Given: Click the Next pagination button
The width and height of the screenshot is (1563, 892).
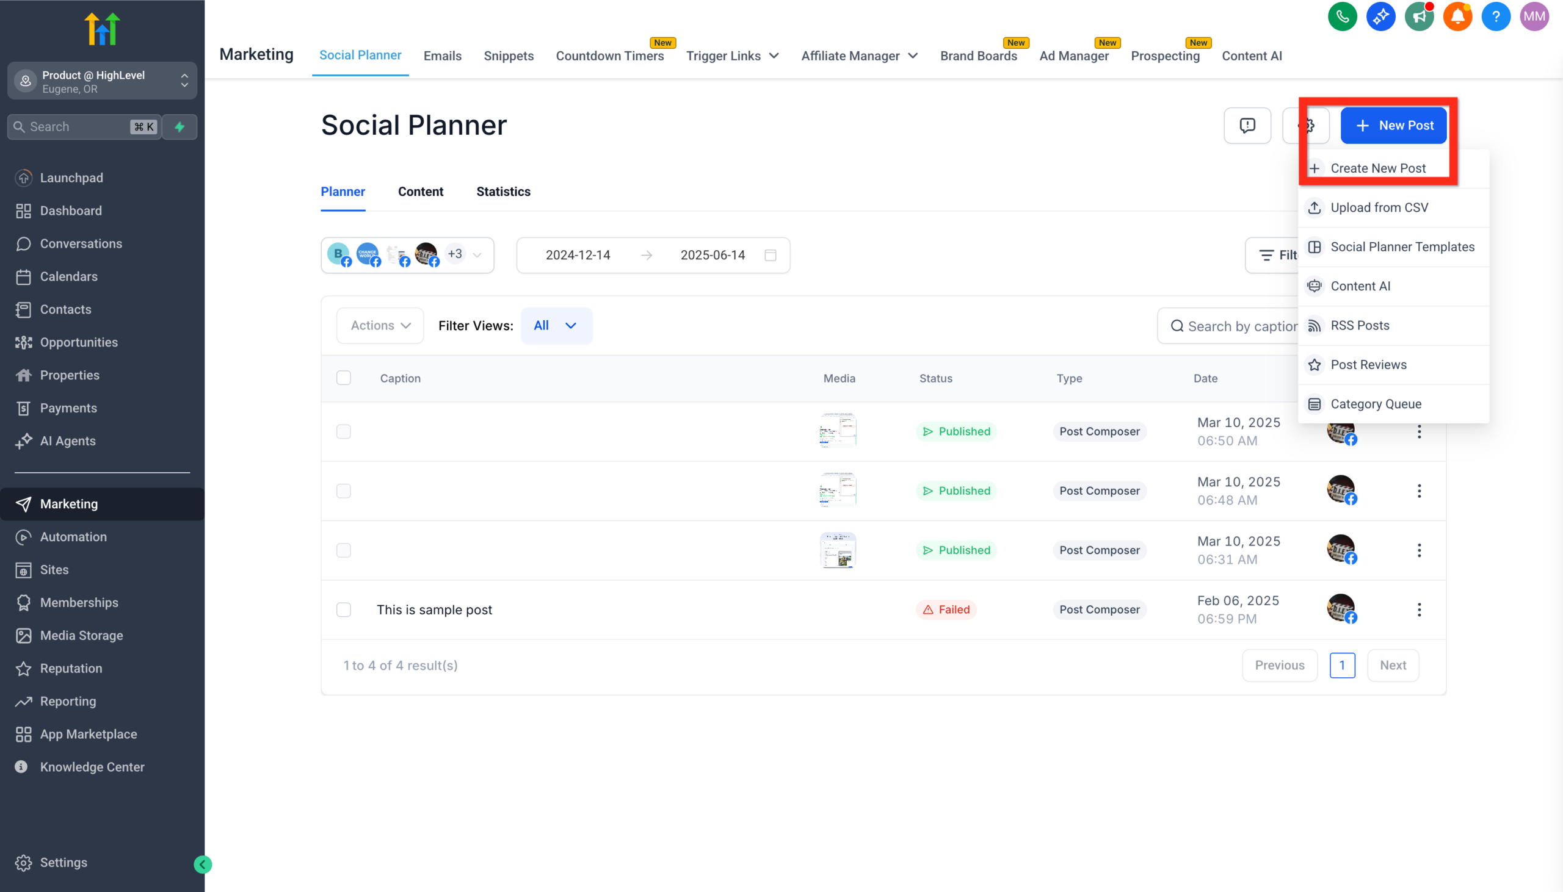Looking at the screenshot, I should (x=1393, y=664).
